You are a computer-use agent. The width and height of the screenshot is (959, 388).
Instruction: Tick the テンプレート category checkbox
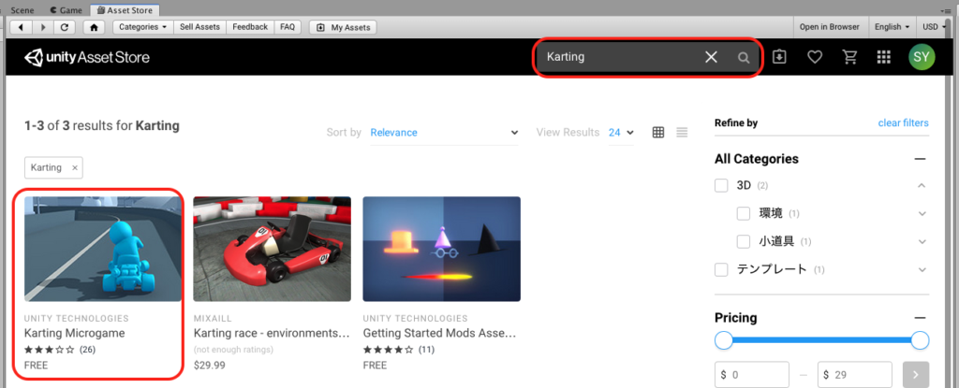(x=721, y=269)
